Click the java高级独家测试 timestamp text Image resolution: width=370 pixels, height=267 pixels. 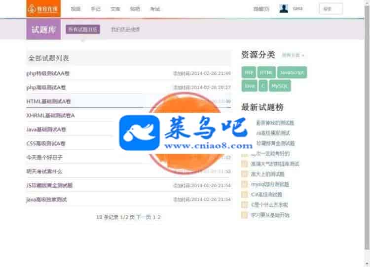pos(202,200)
